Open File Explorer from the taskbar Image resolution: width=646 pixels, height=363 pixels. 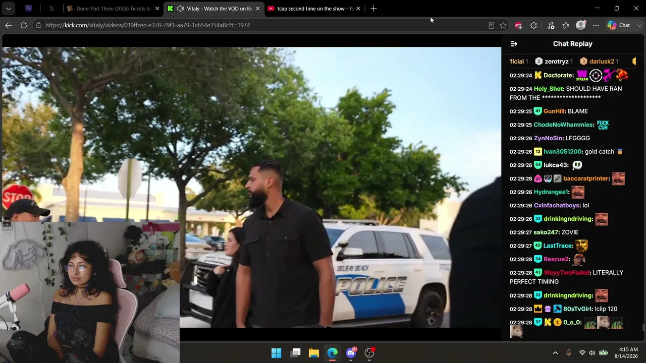click(314, 353)
